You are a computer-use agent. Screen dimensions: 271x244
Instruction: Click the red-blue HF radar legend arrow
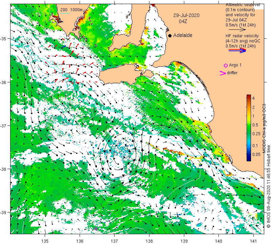point(237,50)
